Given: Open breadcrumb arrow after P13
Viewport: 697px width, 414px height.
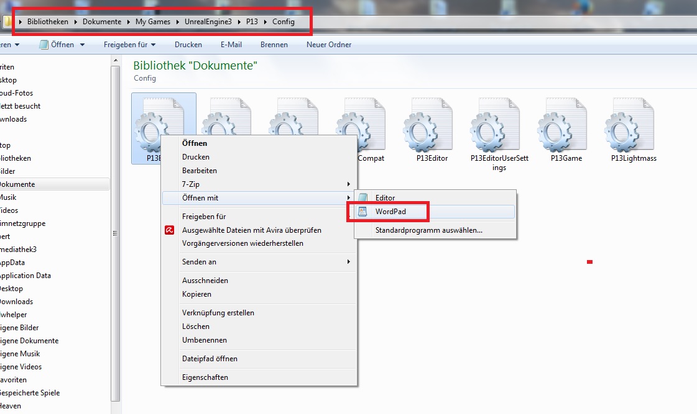Looking at the screenshot, I should click(265, 22).
